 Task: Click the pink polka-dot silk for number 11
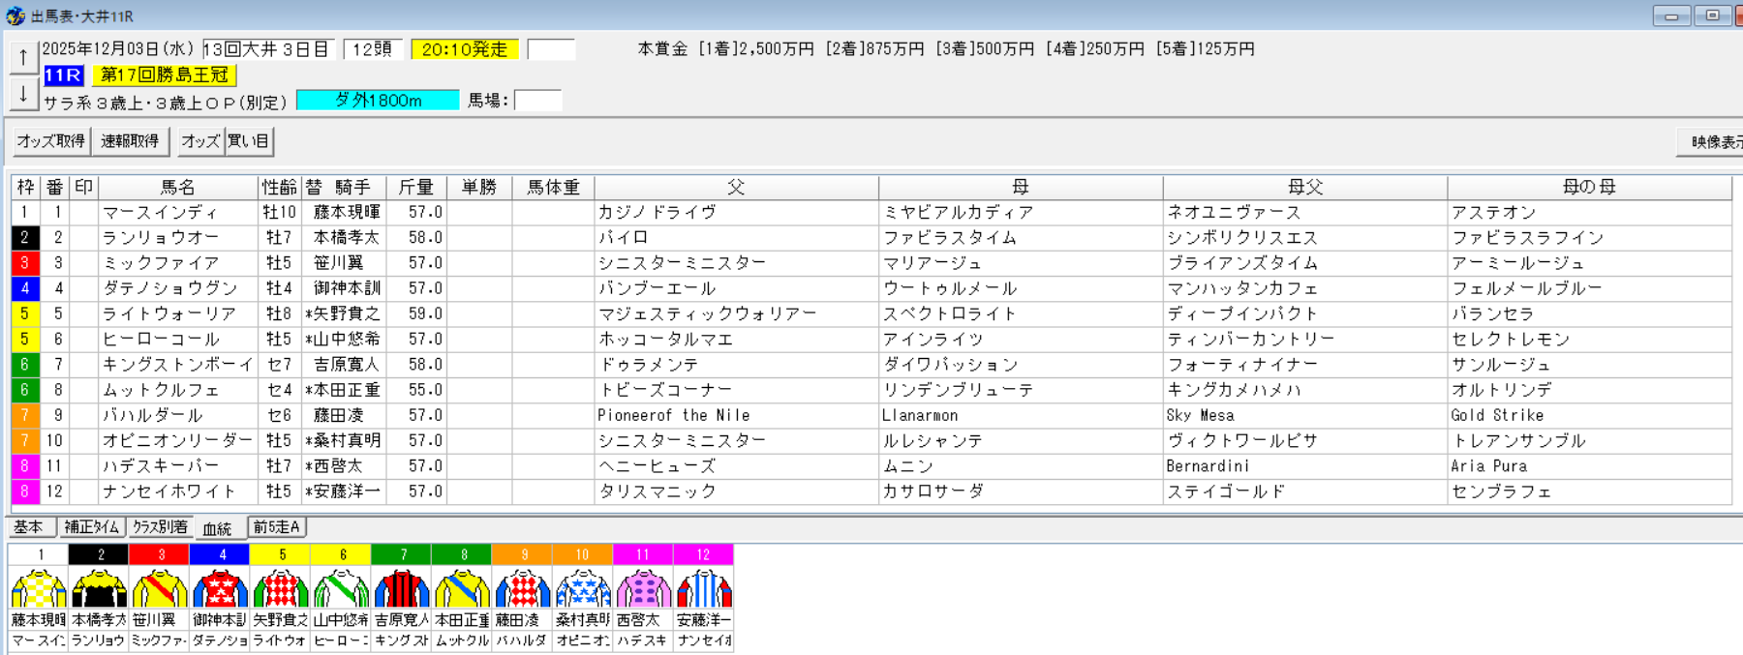[643, 588]
